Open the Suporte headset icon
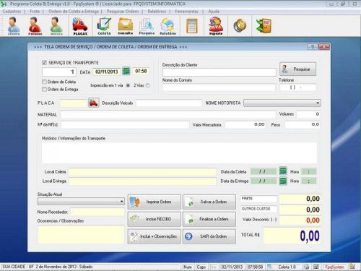Screen dimensions: 361x271 (216, 26)
